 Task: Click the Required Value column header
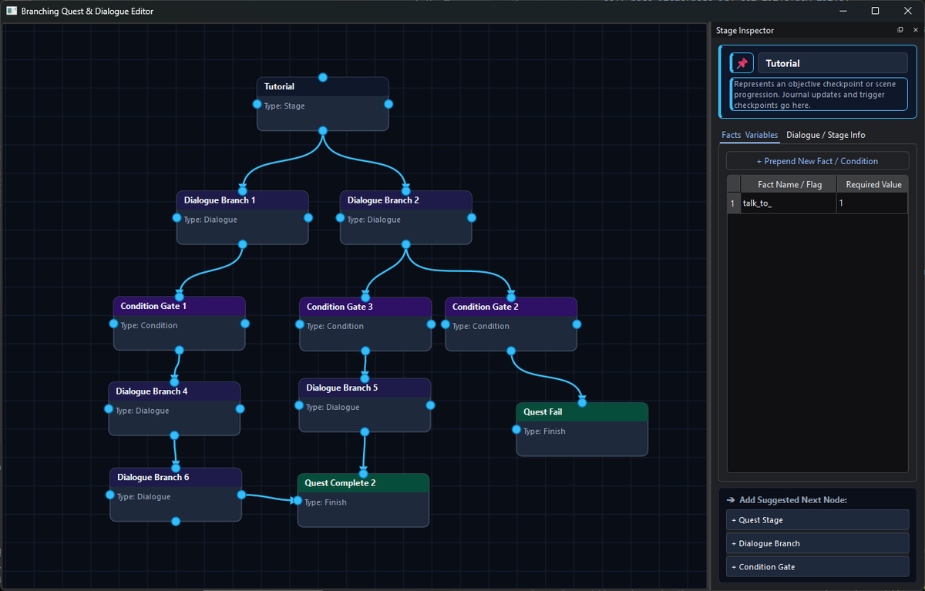[873, 184]
